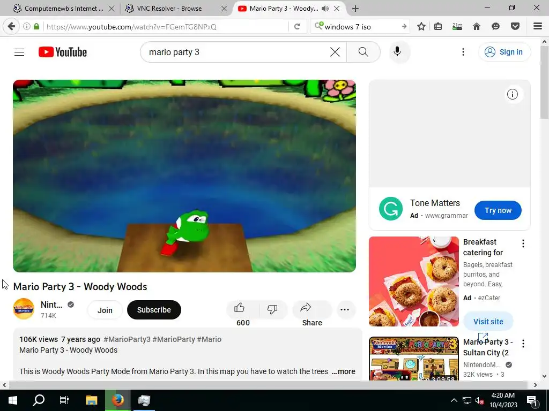Reload the current page
This screenshot has height=411, width=549.
(x=297, y=27)
